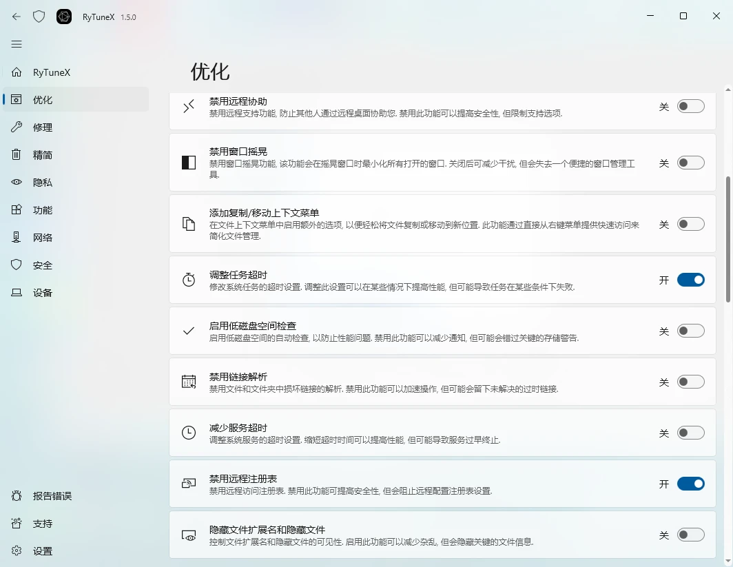This screenshot has height=567, width=733.
Task: Click the back arrow icon
Action: pos(16,17)
